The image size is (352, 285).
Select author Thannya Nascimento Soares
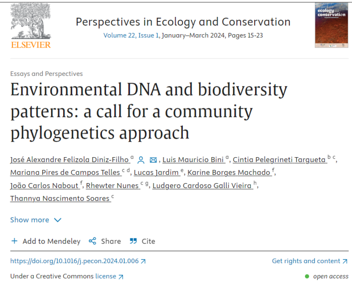coord(60,198)
